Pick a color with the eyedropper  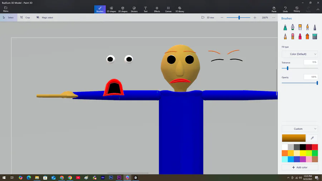[312, 138]
